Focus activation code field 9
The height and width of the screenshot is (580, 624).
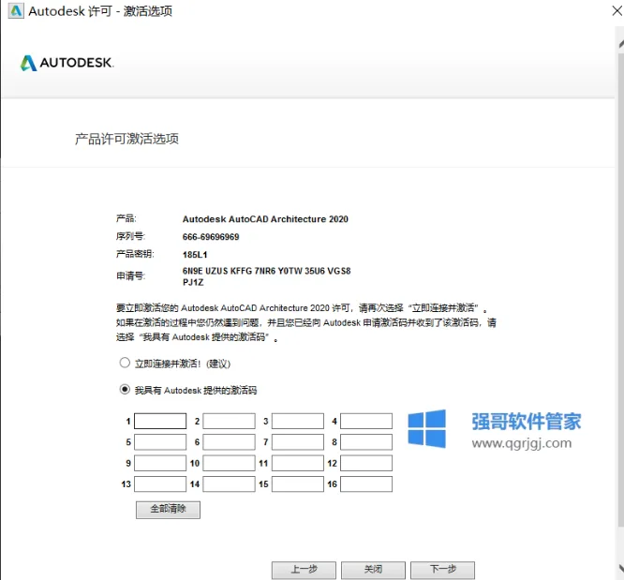pyautogui.click(x=160, y=463)
